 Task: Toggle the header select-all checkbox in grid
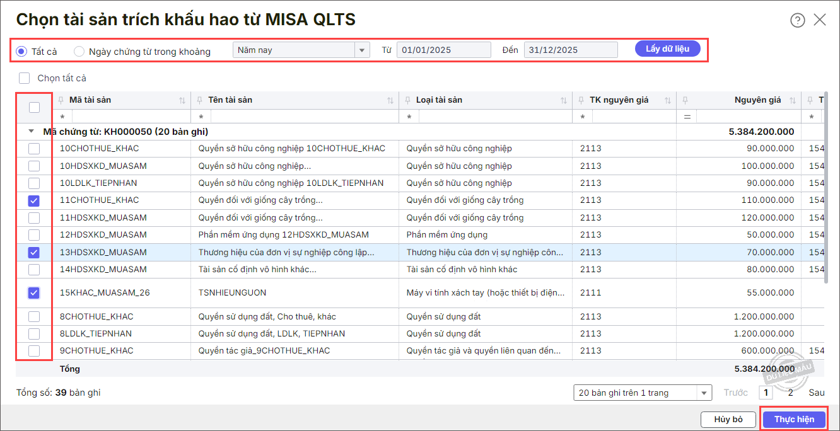click(x=34, y=107)
